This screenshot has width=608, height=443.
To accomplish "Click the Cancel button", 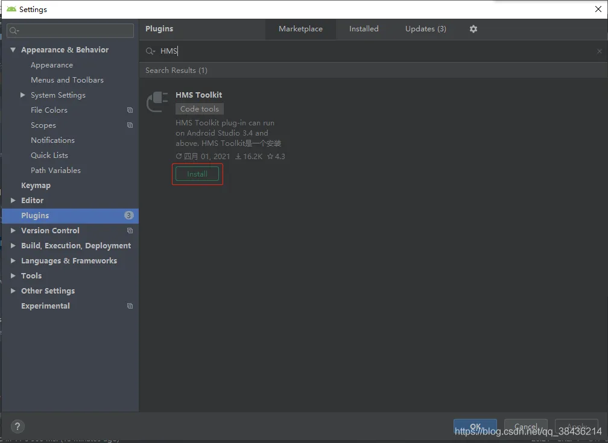I will click(x=526, y=426).
